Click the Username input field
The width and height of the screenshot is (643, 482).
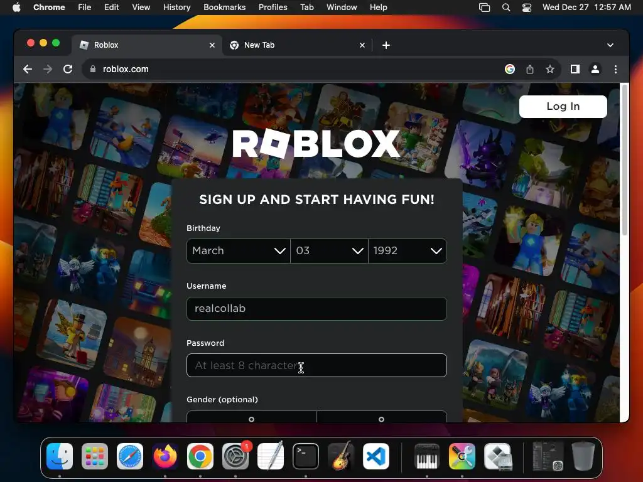coord(316,309)
